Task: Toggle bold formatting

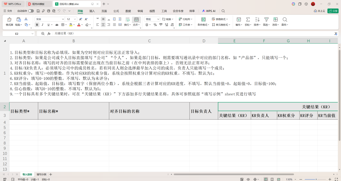Action: tap(37, 25)
